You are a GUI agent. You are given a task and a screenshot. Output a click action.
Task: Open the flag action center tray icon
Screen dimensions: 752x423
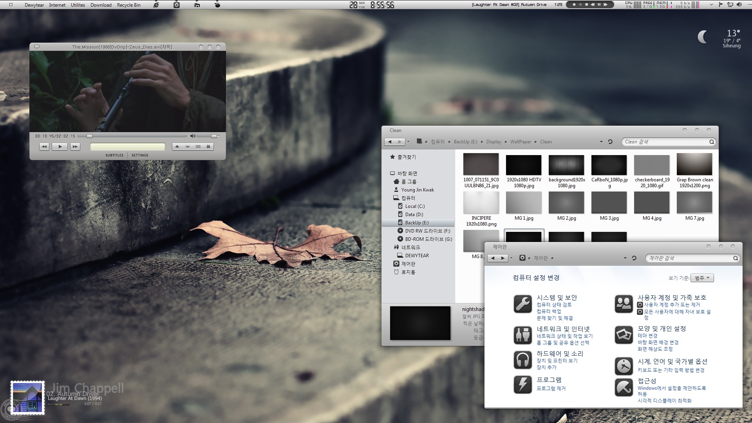pyautogui.click(x=721, y=5)
